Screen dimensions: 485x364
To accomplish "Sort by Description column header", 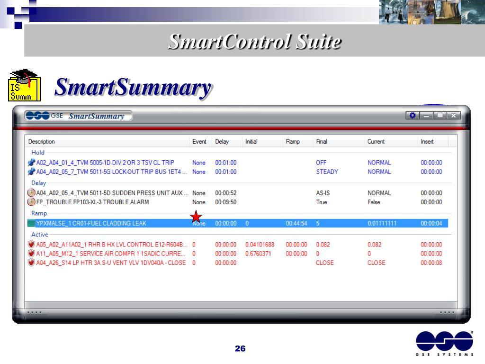I will (x=107, y=141).
